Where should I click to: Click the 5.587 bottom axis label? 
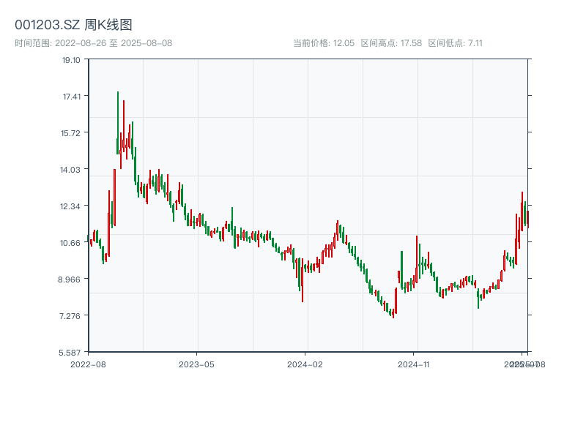(x=72, y=353)
